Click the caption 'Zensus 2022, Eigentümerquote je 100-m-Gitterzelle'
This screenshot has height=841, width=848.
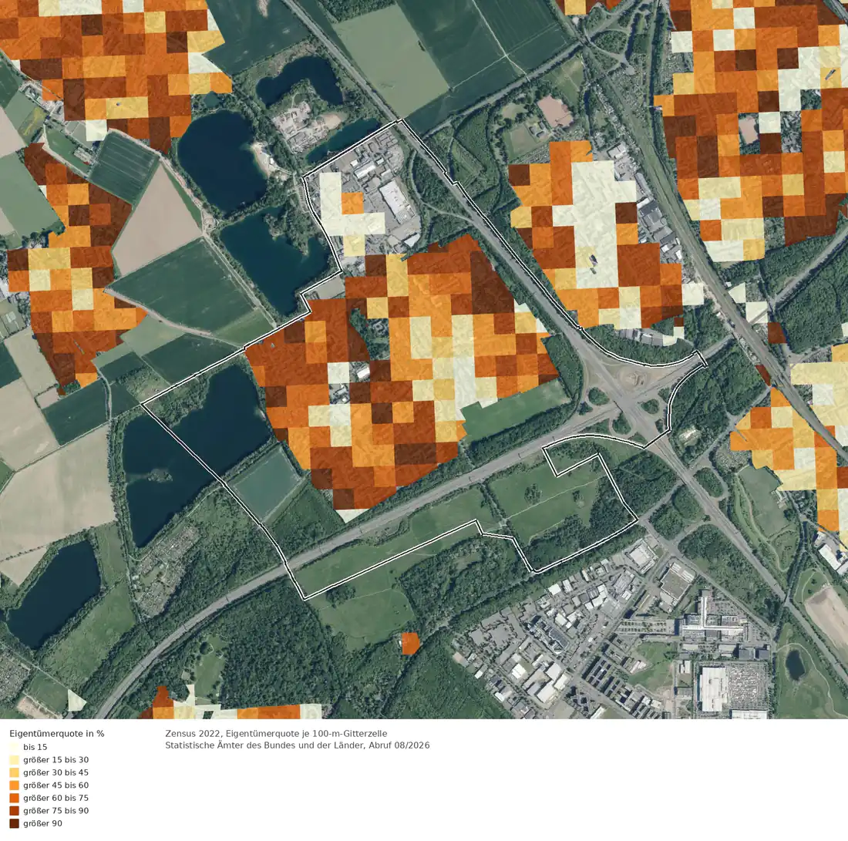point(276,734)
